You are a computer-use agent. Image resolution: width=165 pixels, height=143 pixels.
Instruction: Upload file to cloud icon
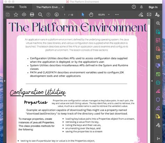(x=24, y=15)
